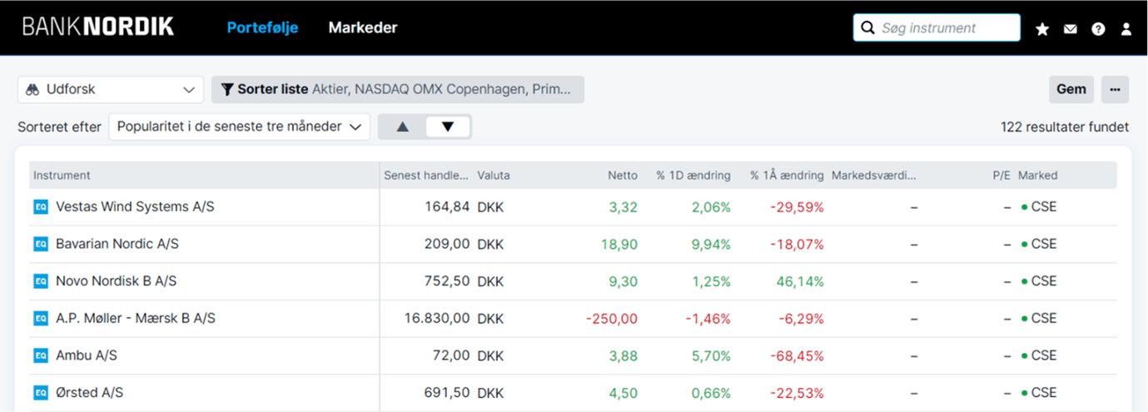Image resolution: width=1148 pixels, height=412 pixels.
Task: Switch to the Portefølje tab
Action: tap(262, 27)
